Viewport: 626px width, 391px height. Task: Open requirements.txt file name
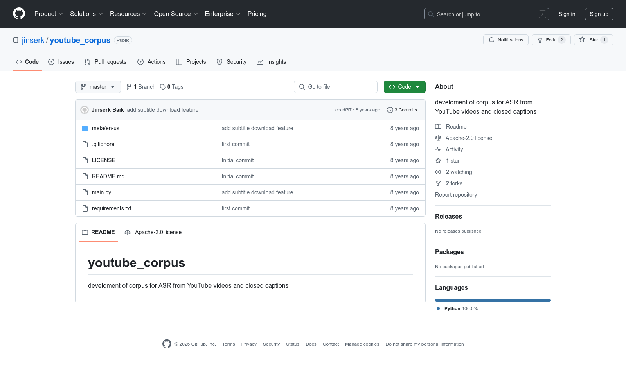point(112,208)
